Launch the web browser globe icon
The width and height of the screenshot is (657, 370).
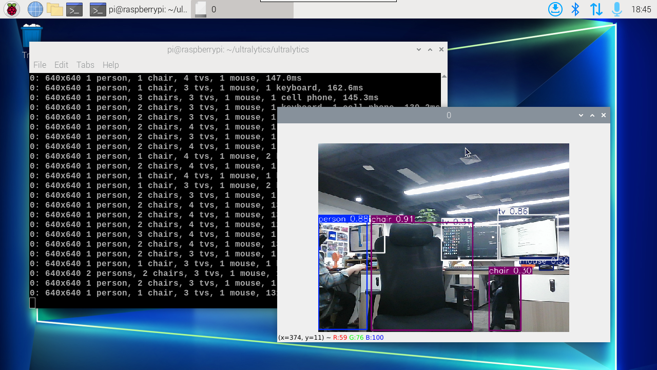pyautogui.click(x=35, y=9)
